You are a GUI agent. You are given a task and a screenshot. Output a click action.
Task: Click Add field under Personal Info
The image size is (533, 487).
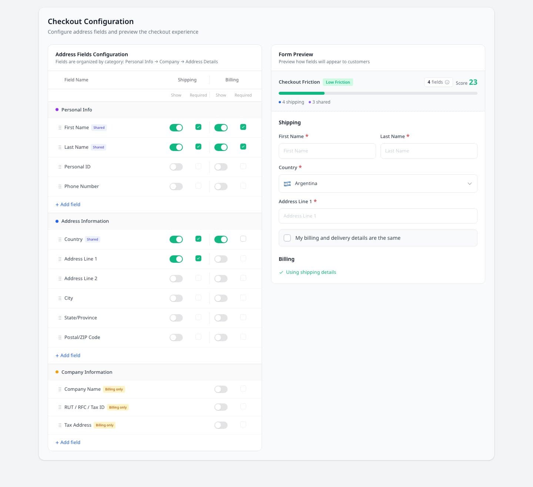pos(68,205)
